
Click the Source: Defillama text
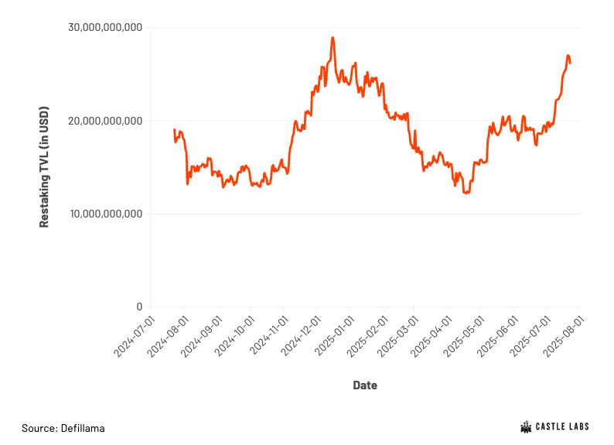63,428
